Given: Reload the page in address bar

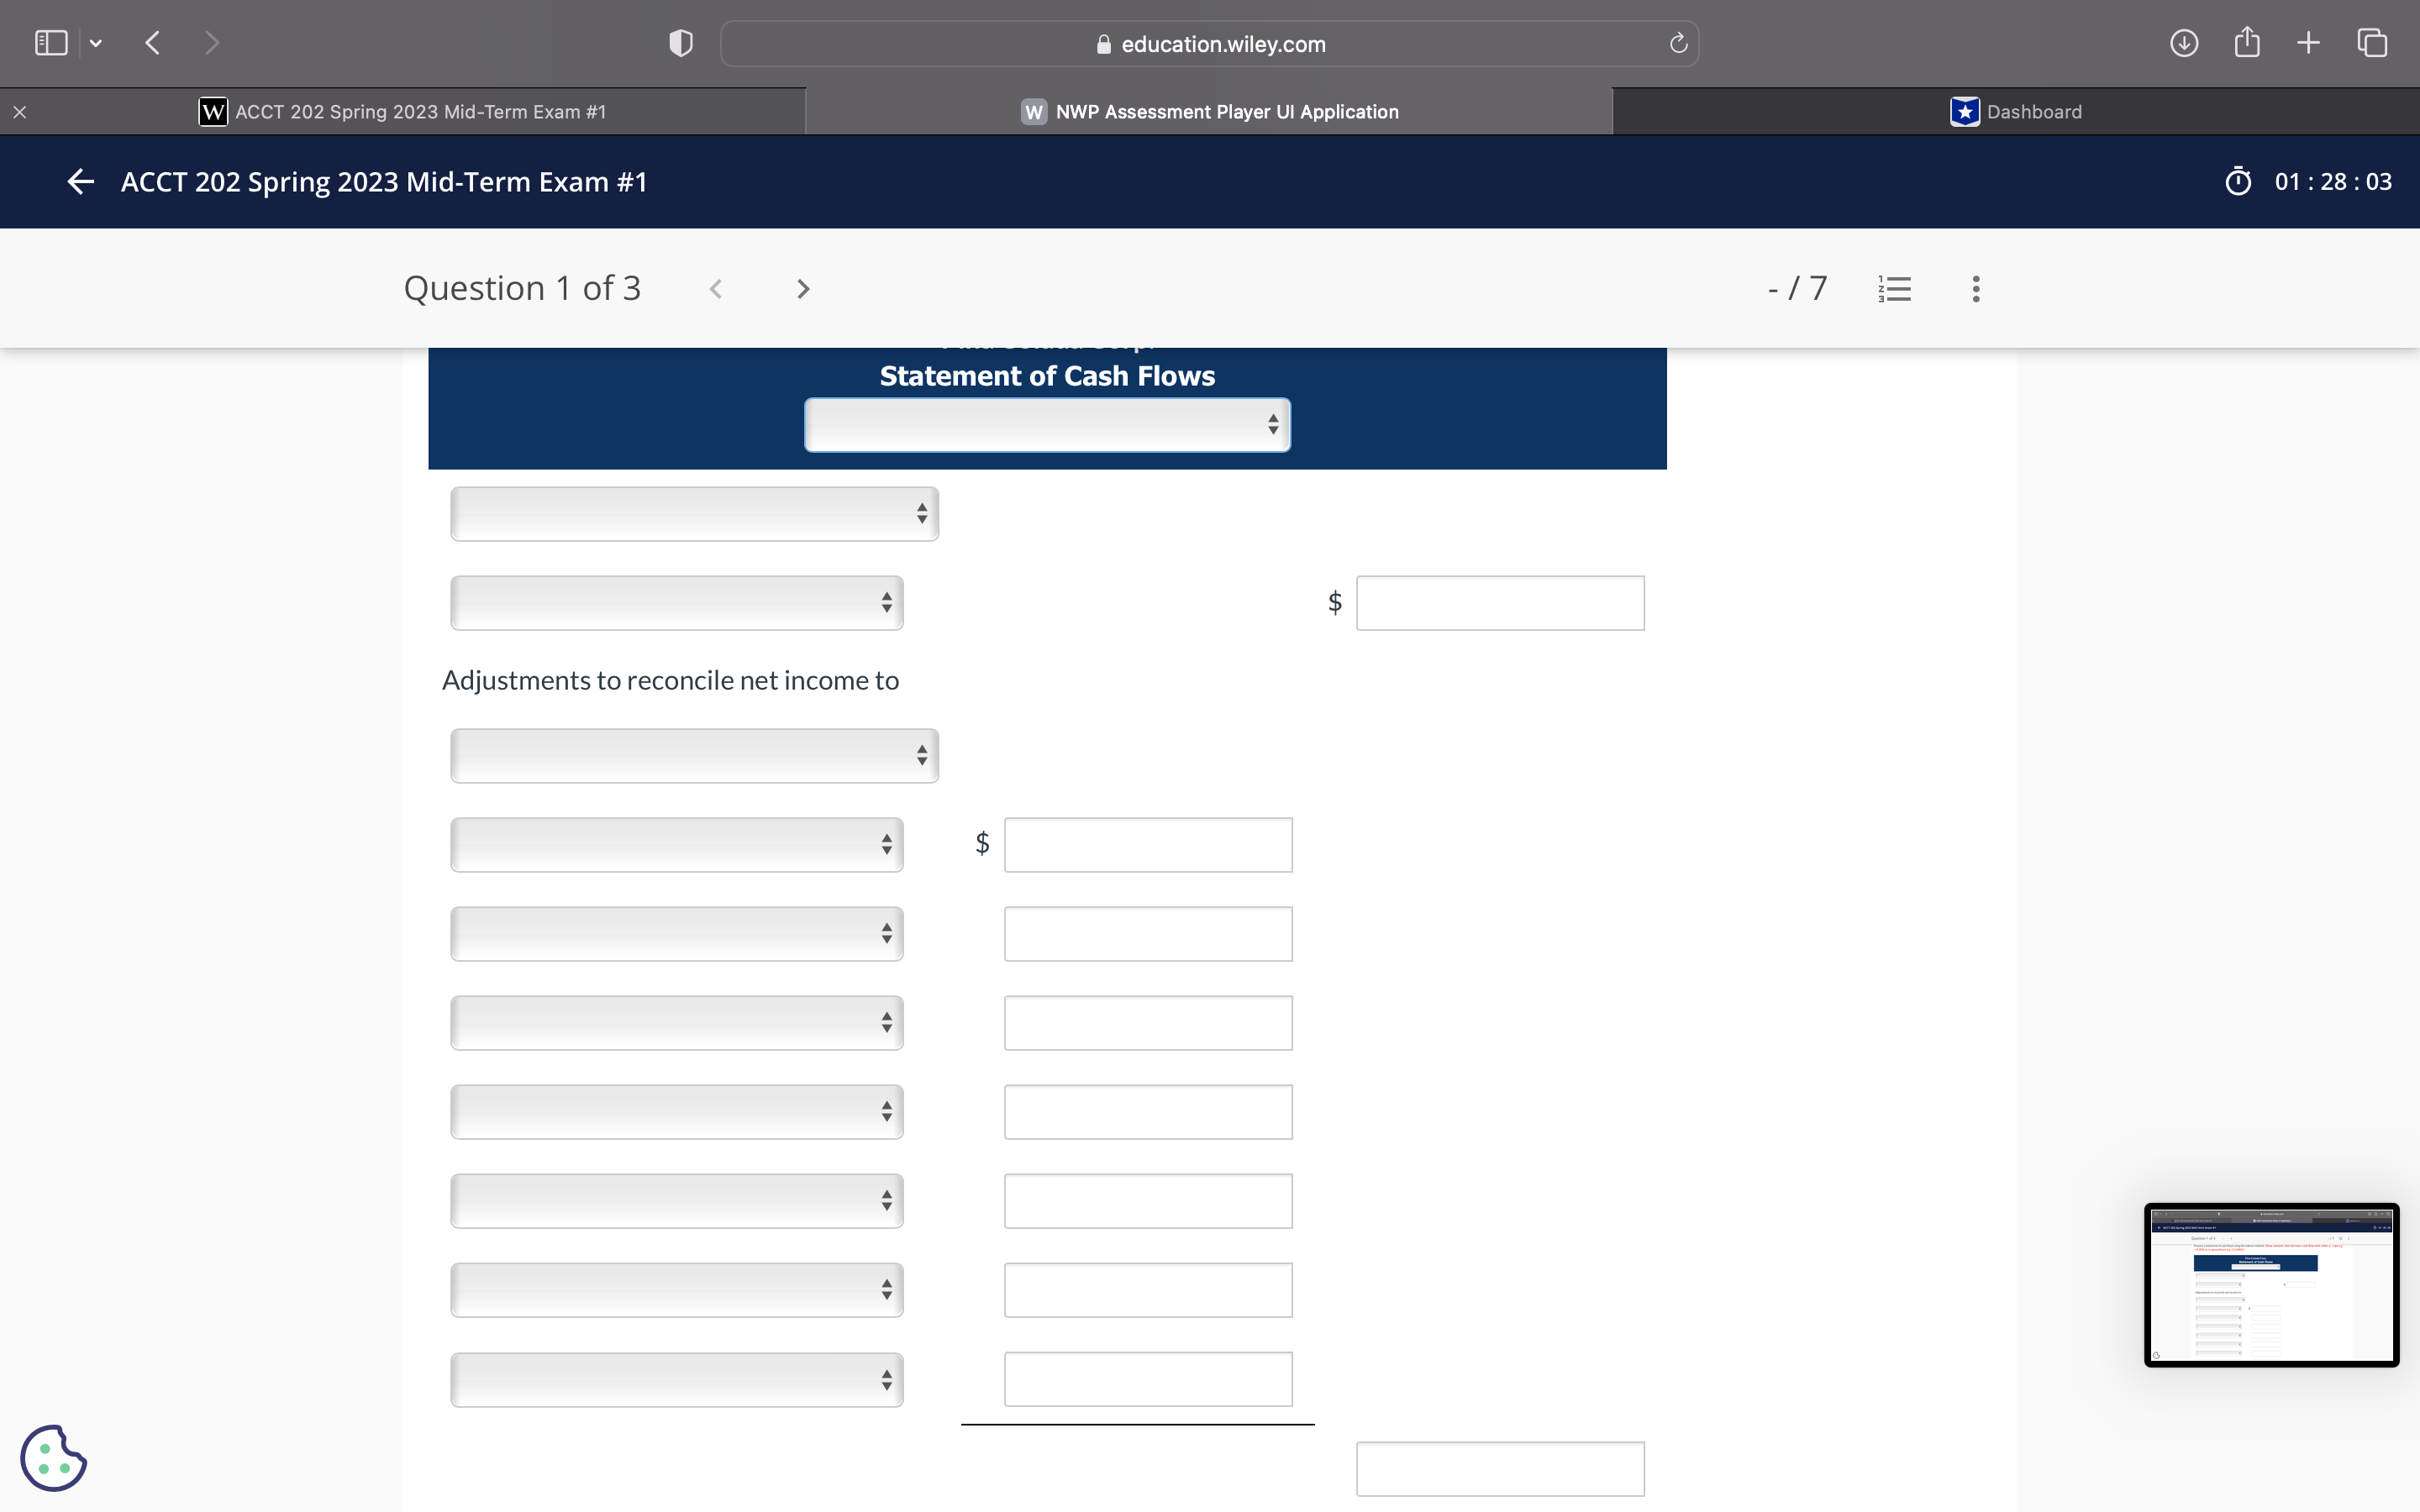Looking at the screenshot, I should [x=1678, y=43].
